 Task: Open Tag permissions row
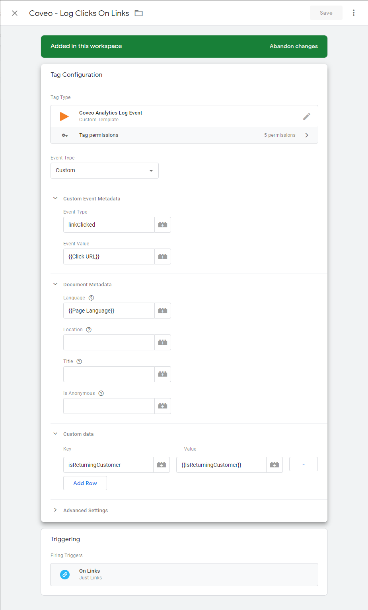click(x=184, y=135)
